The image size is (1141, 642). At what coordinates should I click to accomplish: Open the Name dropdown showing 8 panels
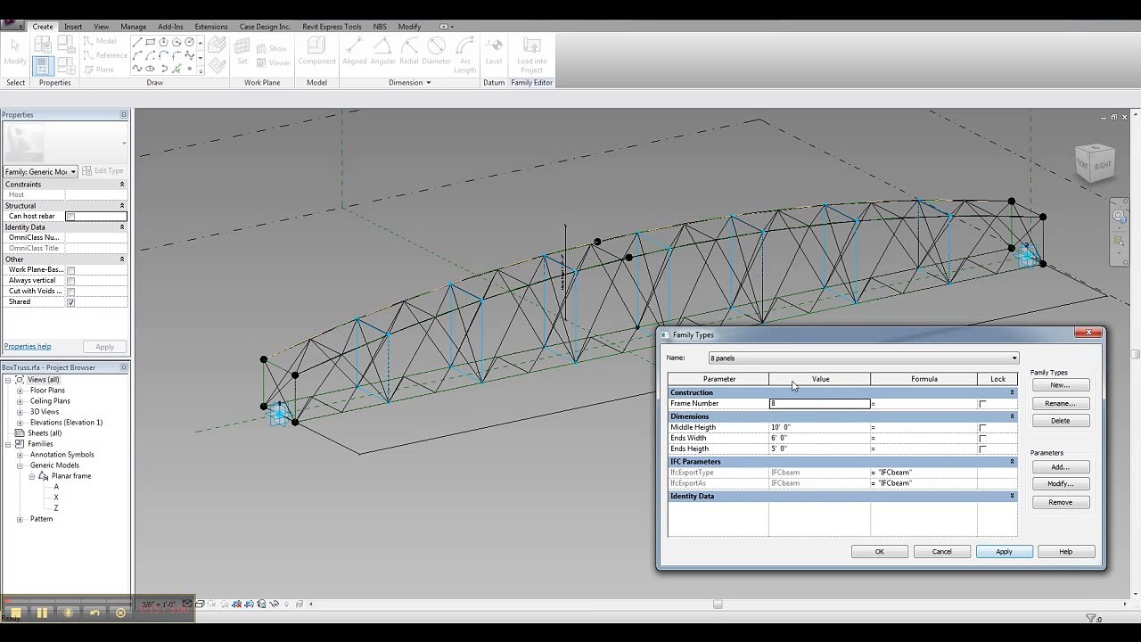(x=863, y=358)
